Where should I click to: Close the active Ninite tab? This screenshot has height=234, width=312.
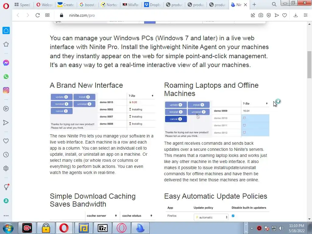[245, 5]
